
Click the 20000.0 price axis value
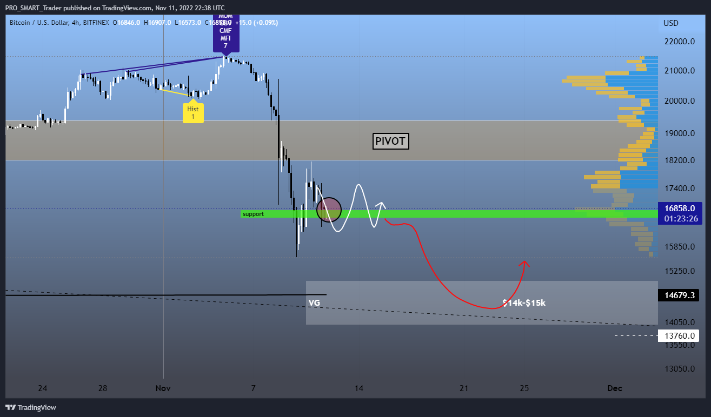(x=679, y=101)
